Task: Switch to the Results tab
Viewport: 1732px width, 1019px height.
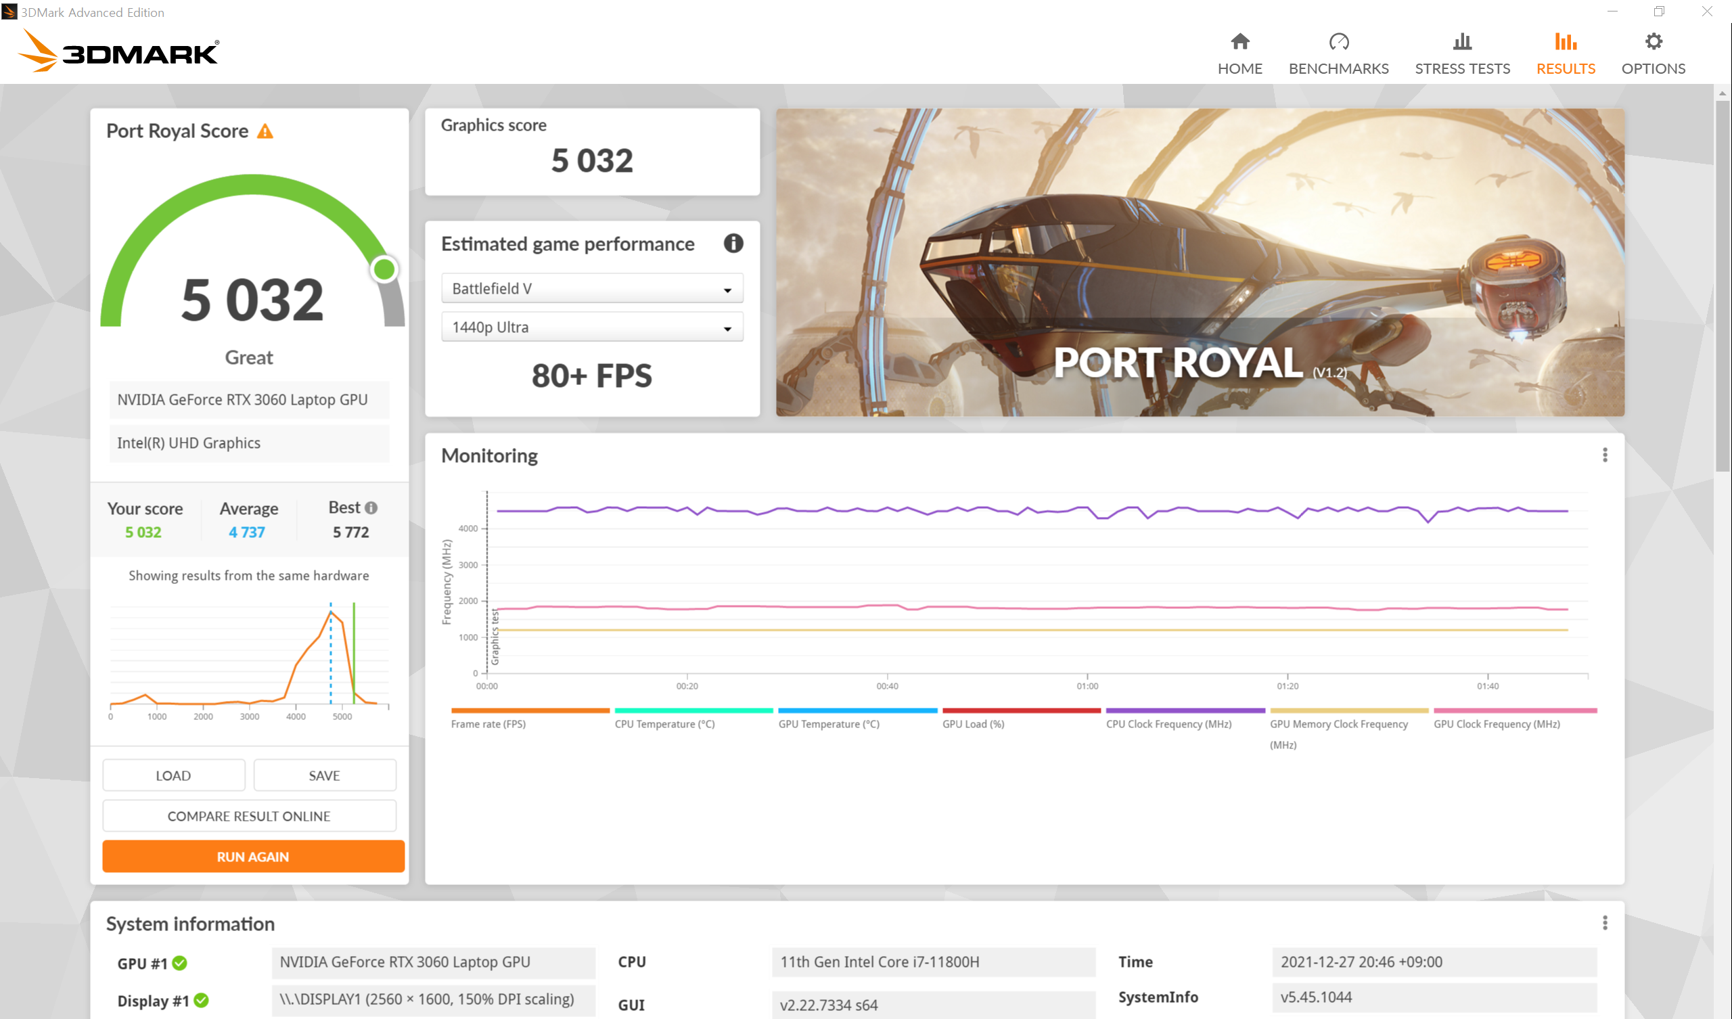Action: click(x=1566, y=53)
